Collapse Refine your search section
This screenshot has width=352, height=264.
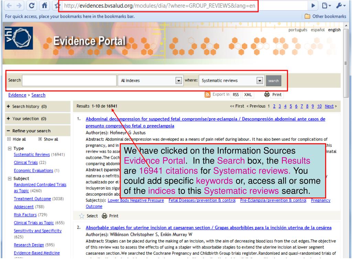point(8,131)
